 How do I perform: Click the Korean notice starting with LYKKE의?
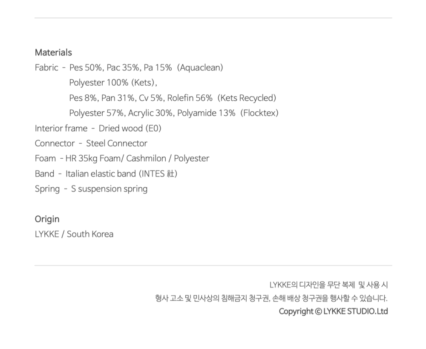pos(328,285)
